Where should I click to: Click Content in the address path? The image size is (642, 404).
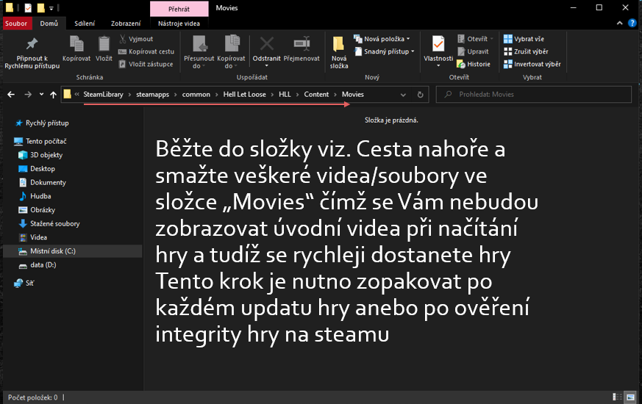coord(316,95)
